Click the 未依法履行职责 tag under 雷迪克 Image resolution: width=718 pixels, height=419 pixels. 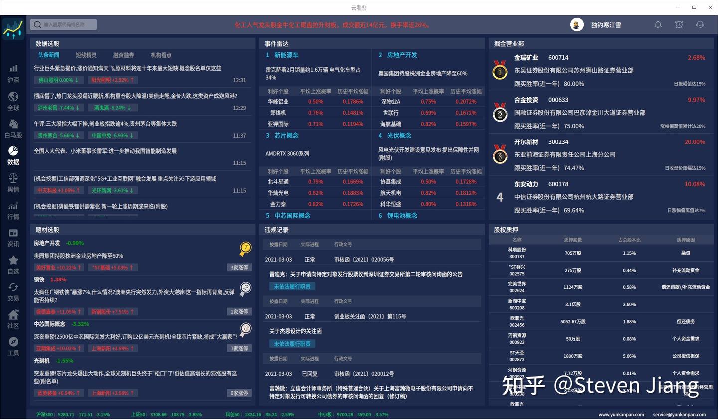(x=292, y=287)
